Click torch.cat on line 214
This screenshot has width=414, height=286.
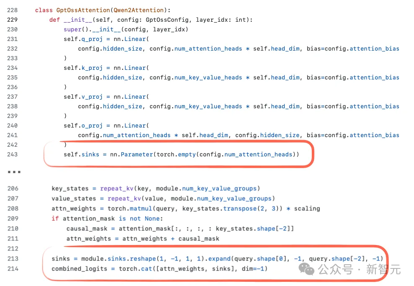click(135, 268)
